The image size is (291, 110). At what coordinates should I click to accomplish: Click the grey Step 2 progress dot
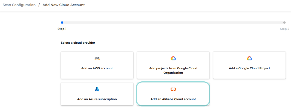click(x=284, y=23)
